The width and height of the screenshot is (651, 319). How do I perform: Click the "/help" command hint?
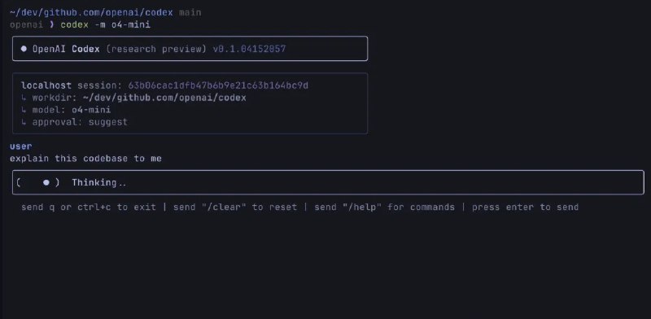click(362, 207)
